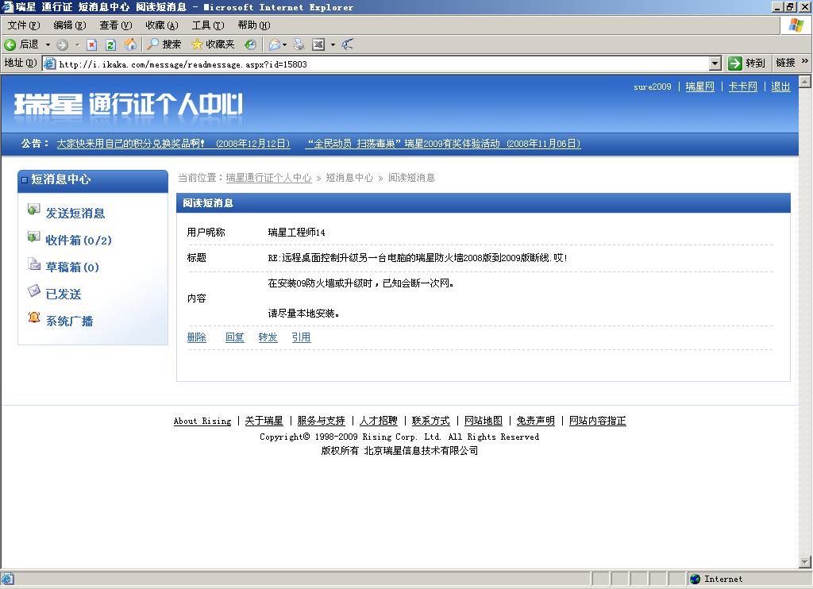Open the 文件(F) menu
This screenshot has width=813, height=589.
coord(24,25)
